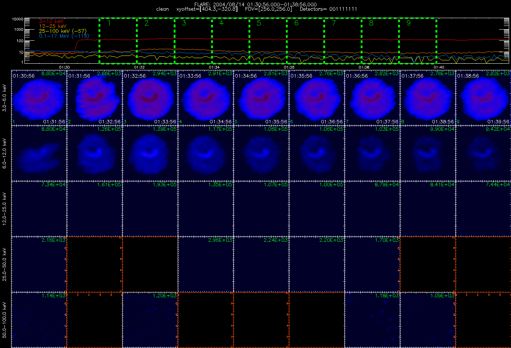Click the peak value 1.18E+03
Image resolution: width=511 pixels, height=348 pixels.
pyautogui.click(x=387, y=296)
